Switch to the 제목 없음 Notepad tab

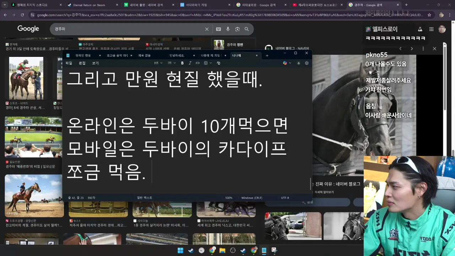tap(144, 55)
